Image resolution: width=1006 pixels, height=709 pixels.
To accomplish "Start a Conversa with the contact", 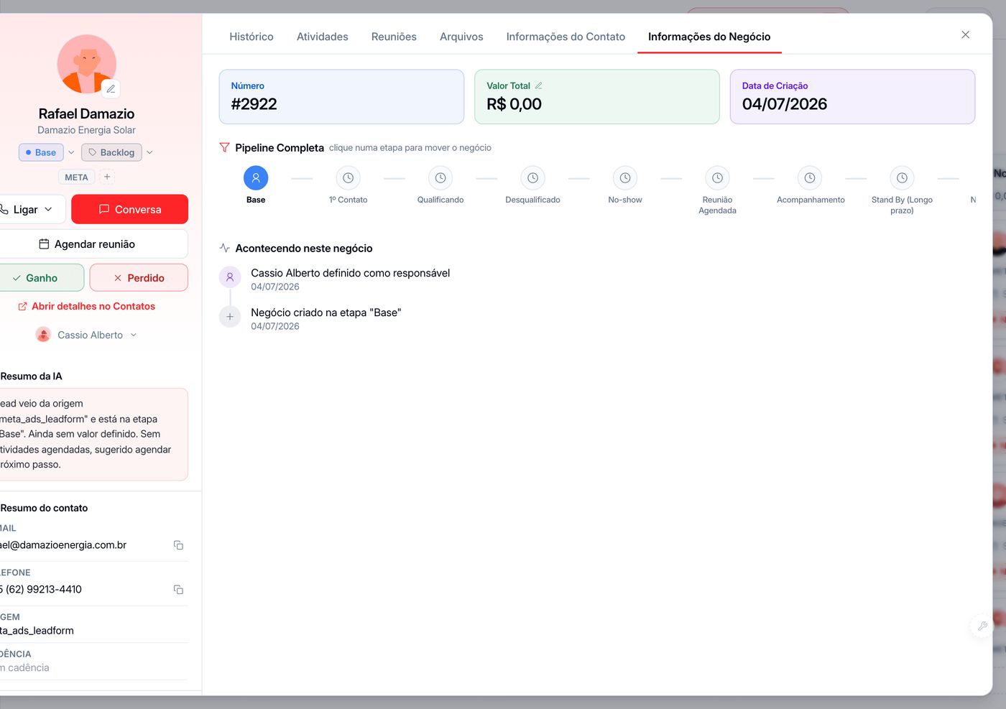I will coord(129,209).
